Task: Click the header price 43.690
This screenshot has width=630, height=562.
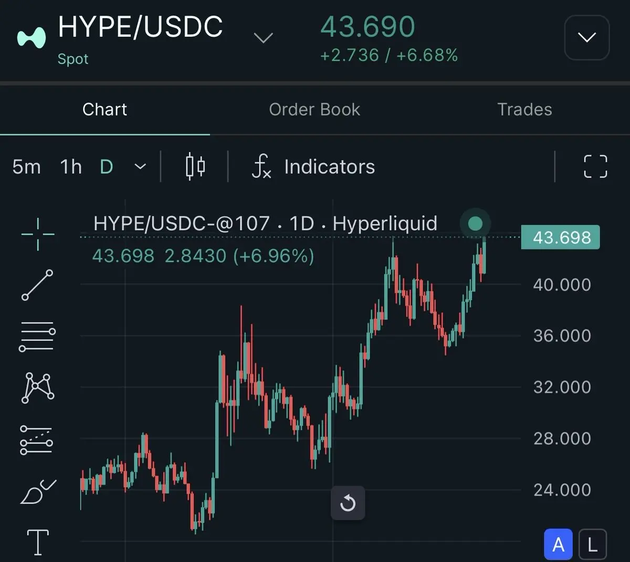Action: click(x=367, y=27)
